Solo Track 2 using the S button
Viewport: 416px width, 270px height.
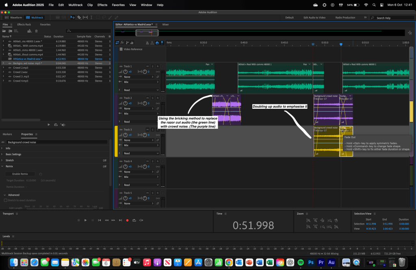152,98
